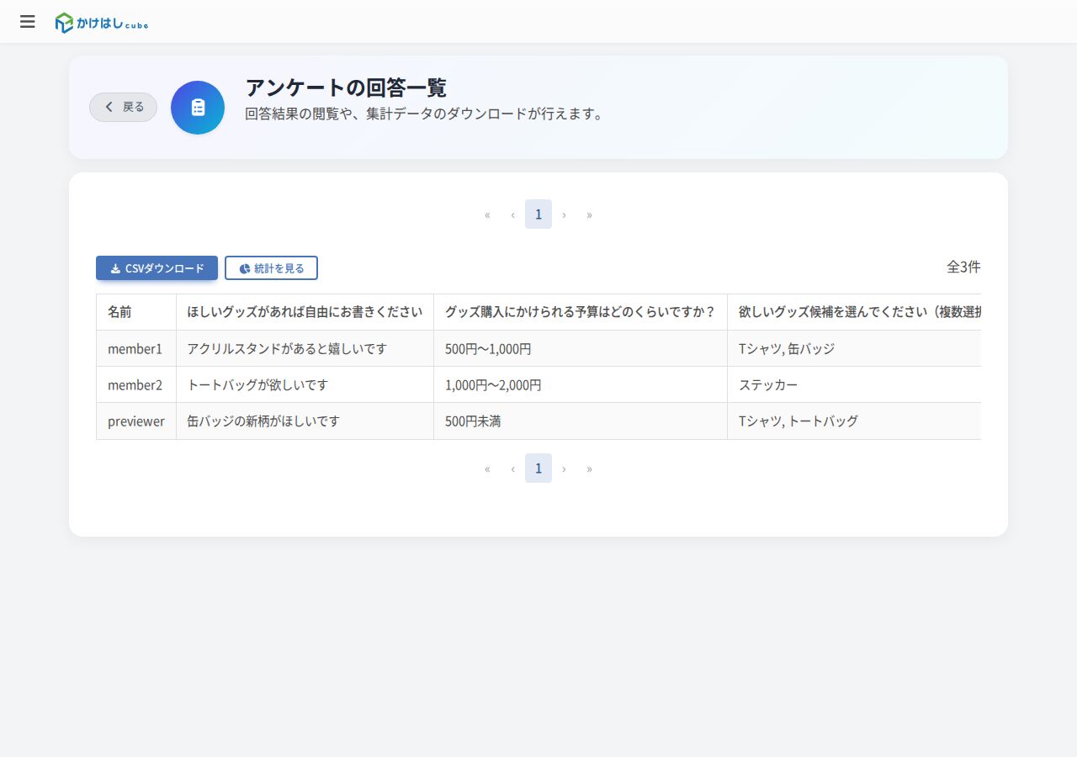Go to previous page in top pagination

512,214
